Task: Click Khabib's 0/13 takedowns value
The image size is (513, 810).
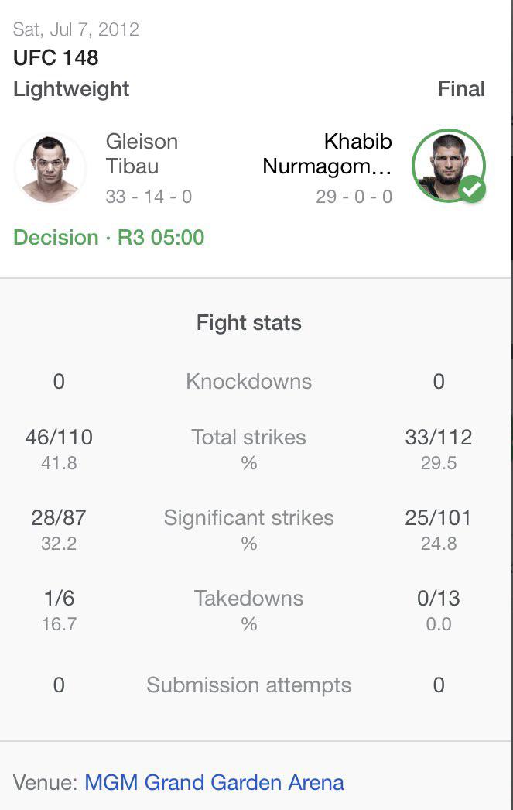Action: pyautogui.click(x=439, y=599)
